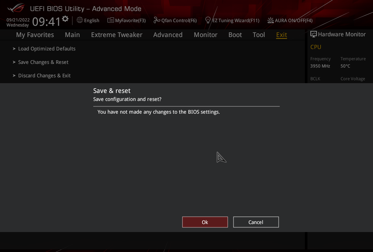Choose Discard Changes & Exit option
The image size is (373, 252).
pyautogui.click(x=44, y=76)
